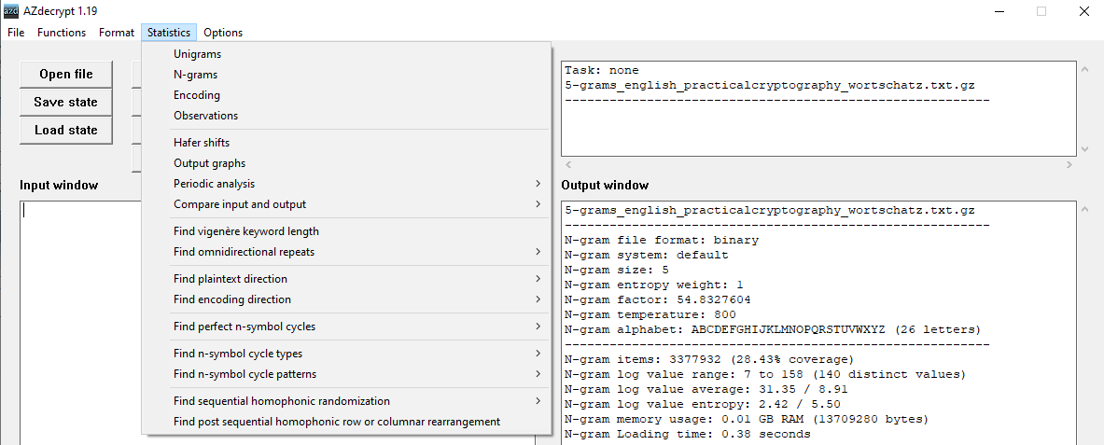The width and height of the screenshot is (1104, 445).
Task: Click the 5-grams filename in Output window
Action: (x=770, y=211)
